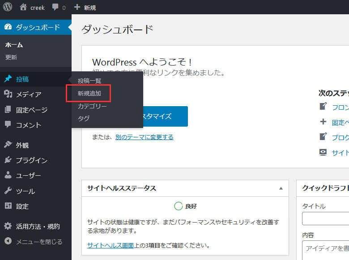
Task: Focus the 内容 textarea
Action: click(x=325, y=250)
